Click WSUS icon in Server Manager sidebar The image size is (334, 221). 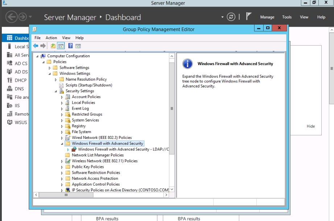pyautogui.click(x=9, y=122)
